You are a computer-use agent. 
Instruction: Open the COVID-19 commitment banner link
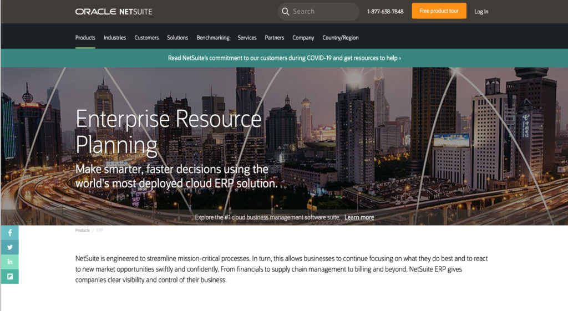pos(285,58)
